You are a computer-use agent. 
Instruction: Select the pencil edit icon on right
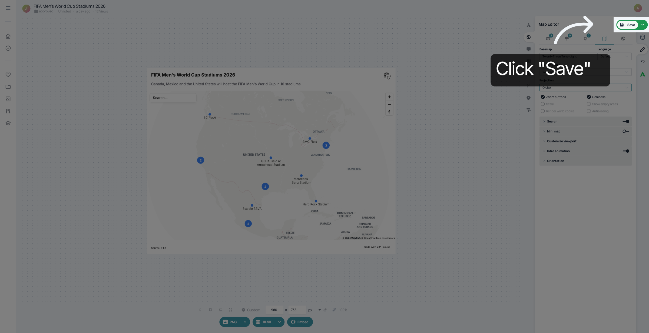coord(643,49)
